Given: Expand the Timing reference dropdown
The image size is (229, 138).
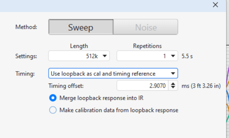Looking at the screenshot, I should coord(113,73).
